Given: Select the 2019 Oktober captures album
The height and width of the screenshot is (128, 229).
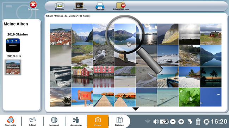Looking at the screenshot, I should click(x=13, y=45).
